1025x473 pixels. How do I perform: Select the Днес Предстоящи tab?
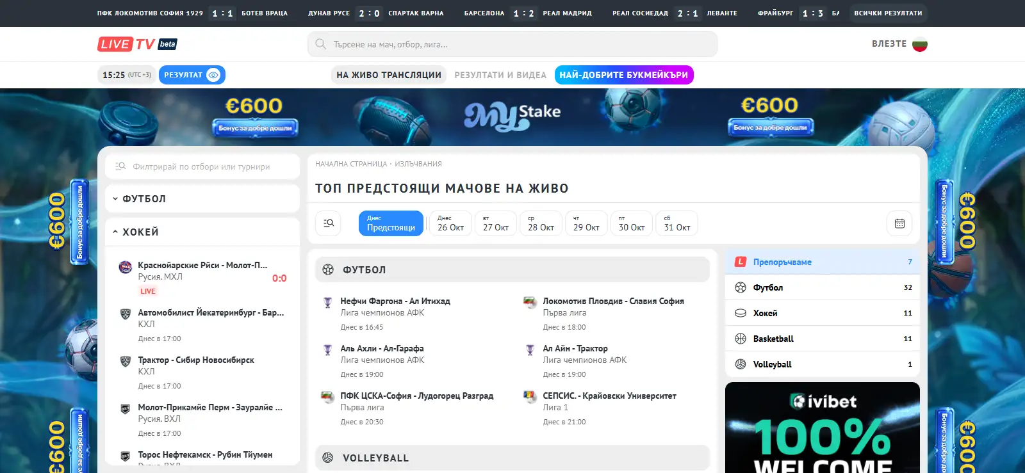[391, 223]
